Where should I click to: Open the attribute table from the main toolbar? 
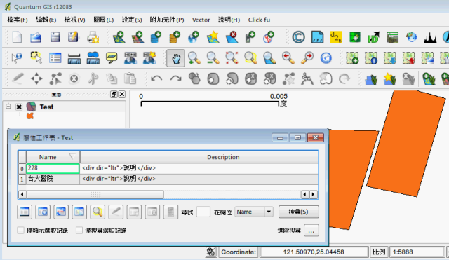[55, 58]
